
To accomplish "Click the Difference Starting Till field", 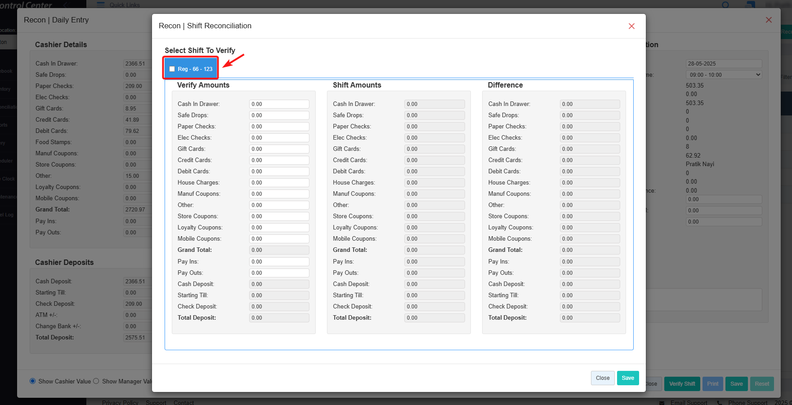I will pos(590,295).
